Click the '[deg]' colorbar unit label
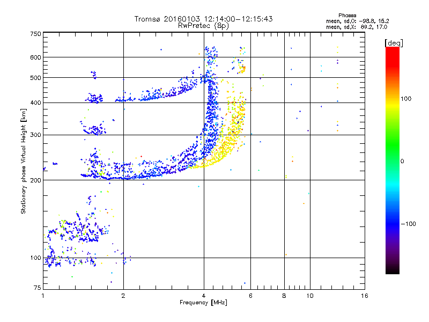The image size is (429, 322). pos(394,43)
